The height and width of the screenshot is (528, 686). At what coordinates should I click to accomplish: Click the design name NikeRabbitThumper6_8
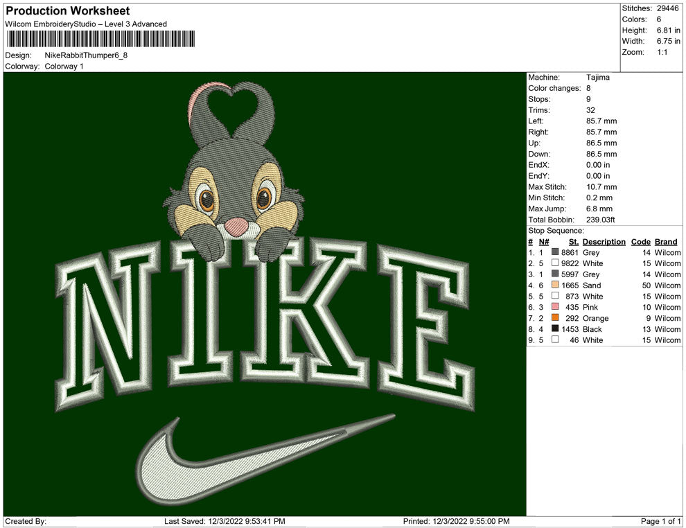click(x=86, y=55)
